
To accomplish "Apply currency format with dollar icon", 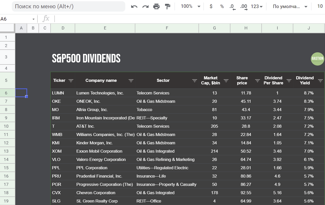I will coord(211,7).
